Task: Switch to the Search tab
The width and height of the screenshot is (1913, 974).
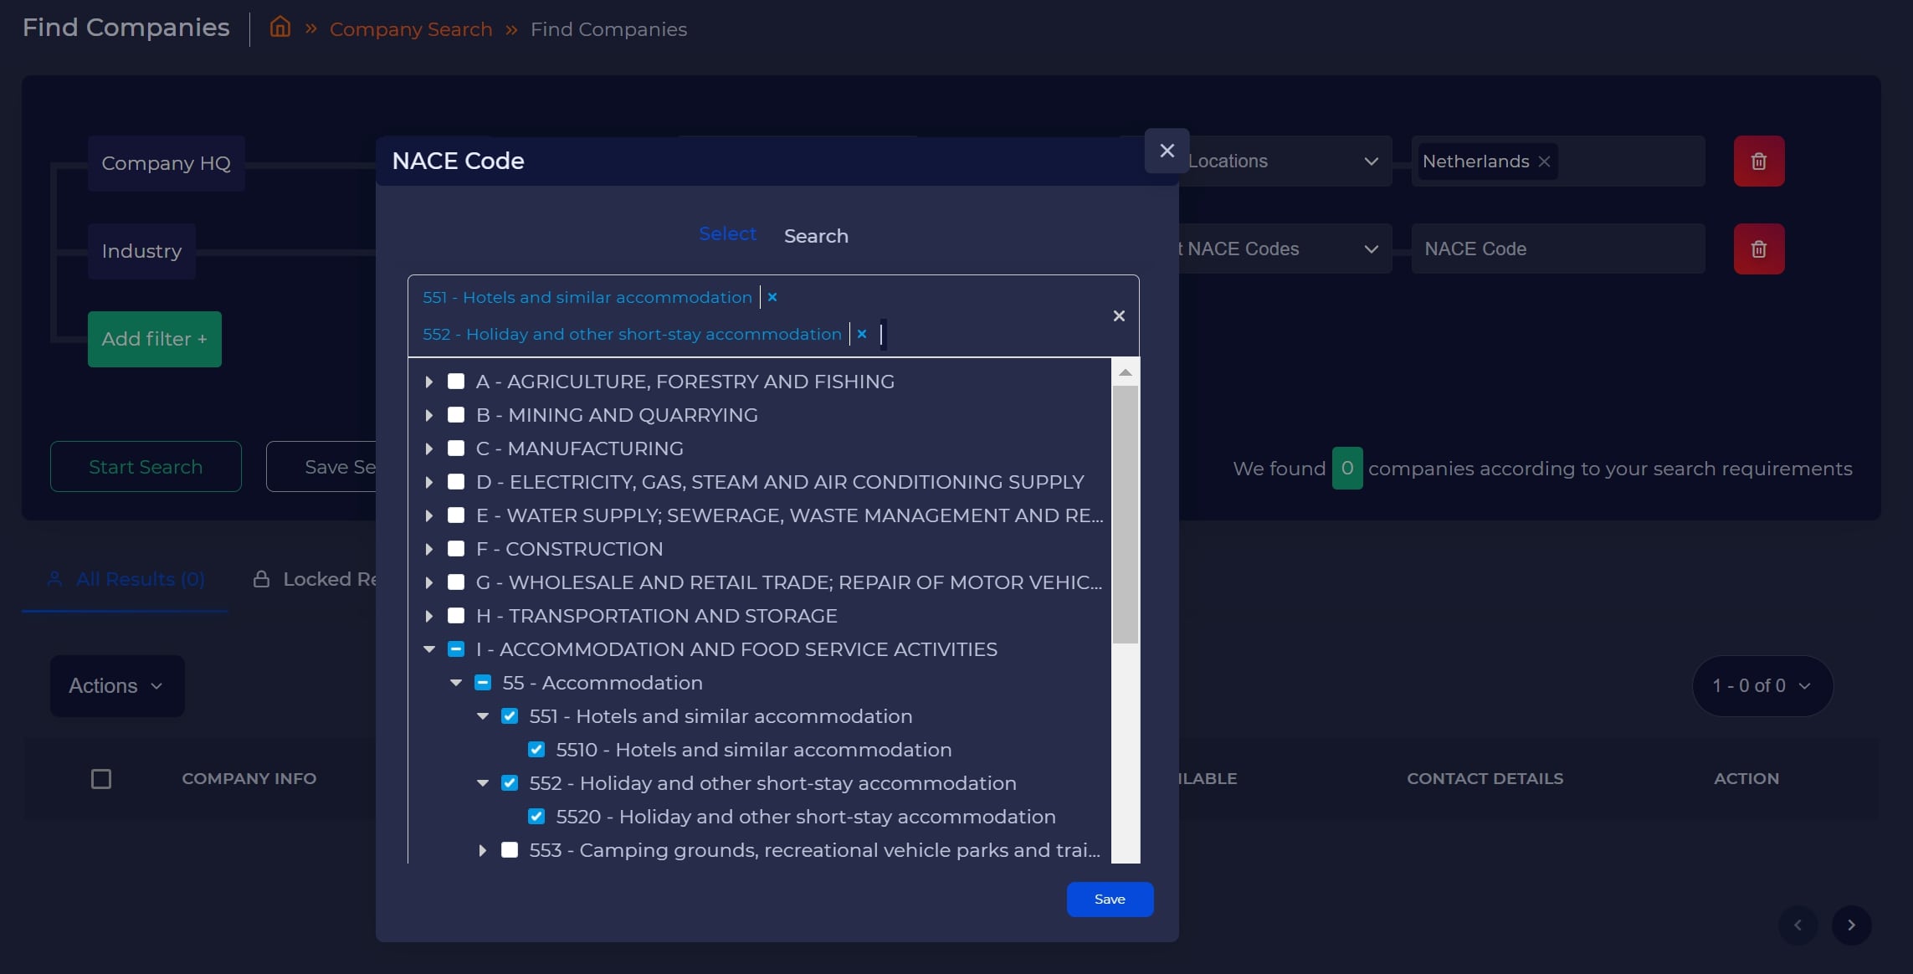Action: coord(815,236)
